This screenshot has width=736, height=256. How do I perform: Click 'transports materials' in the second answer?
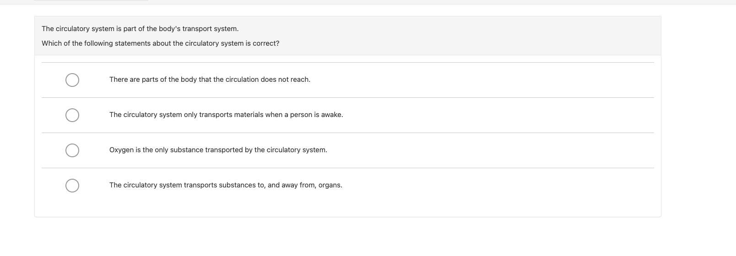pyautogui.click(x=230, y=115)
